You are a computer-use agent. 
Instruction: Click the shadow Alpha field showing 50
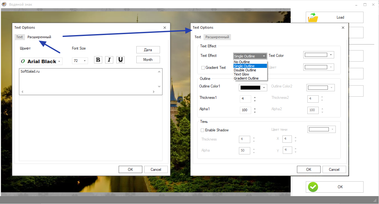tap(245, 151)
